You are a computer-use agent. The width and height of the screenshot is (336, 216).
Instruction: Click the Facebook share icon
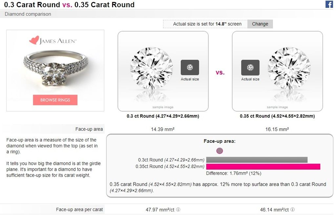329,4
